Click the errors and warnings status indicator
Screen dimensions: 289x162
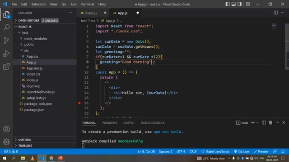click(11, 152)
